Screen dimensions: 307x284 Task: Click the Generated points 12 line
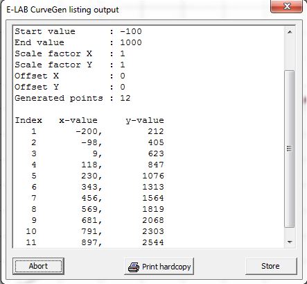click(73, 98)
